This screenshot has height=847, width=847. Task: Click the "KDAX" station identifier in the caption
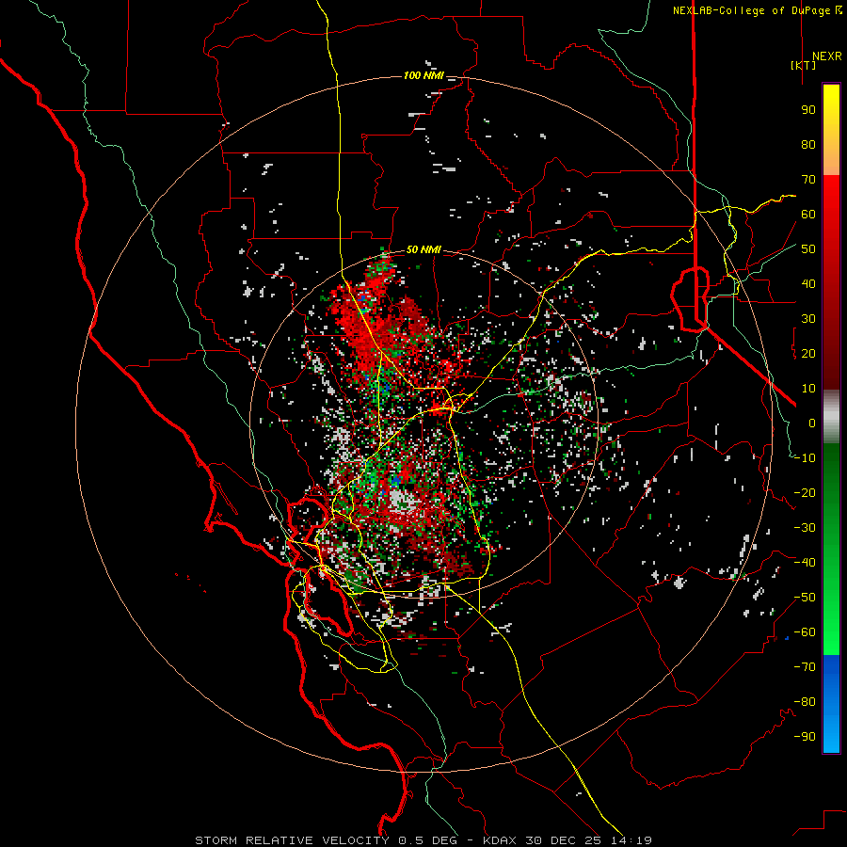tap(499, 840)
